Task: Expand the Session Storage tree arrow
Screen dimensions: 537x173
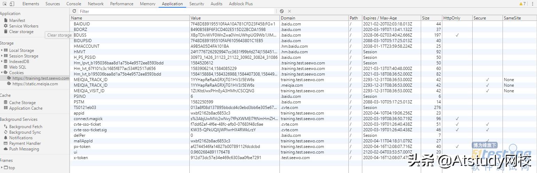Action: [x=2, y=56]
